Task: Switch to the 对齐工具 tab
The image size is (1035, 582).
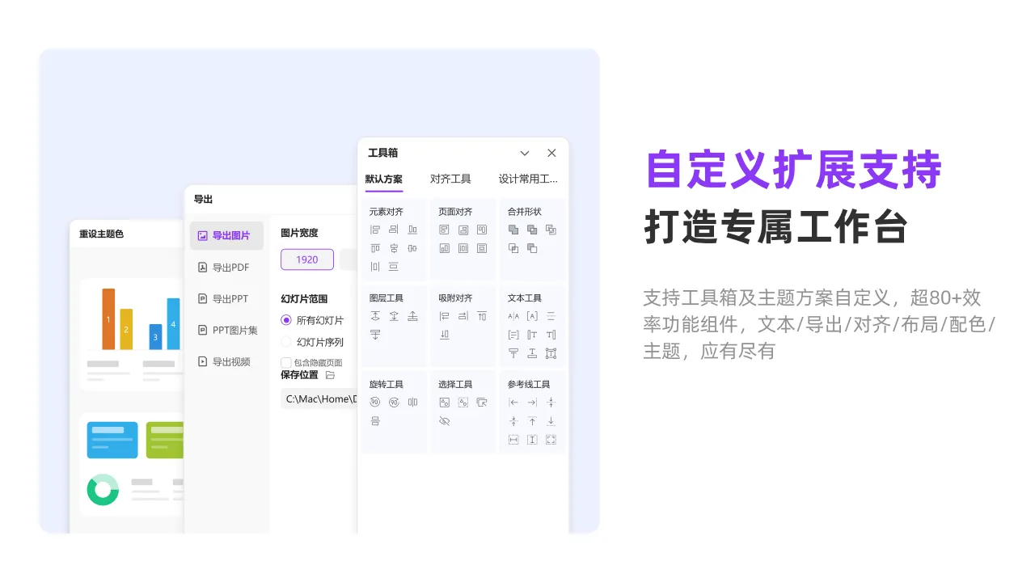Action: pos(450,179)
